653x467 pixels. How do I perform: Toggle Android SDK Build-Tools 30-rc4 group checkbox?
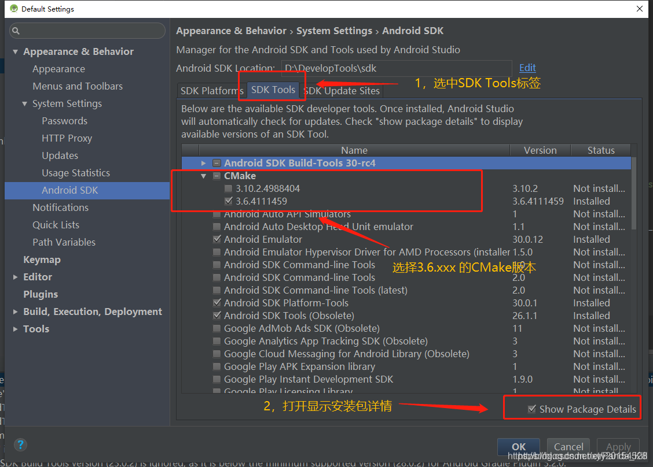point(217,163)
